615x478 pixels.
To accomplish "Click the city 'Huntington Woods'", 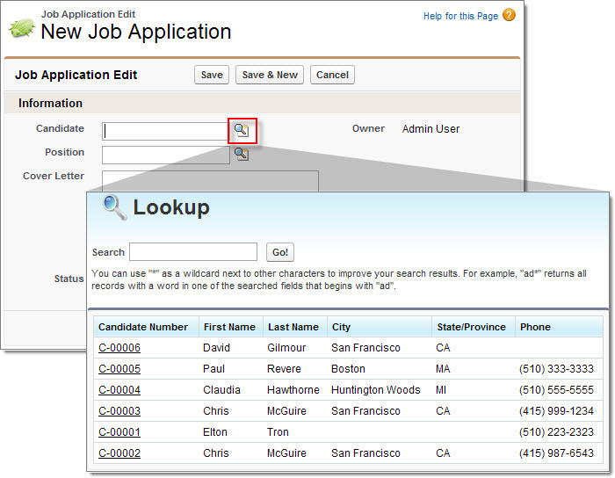I will [376, 390].
